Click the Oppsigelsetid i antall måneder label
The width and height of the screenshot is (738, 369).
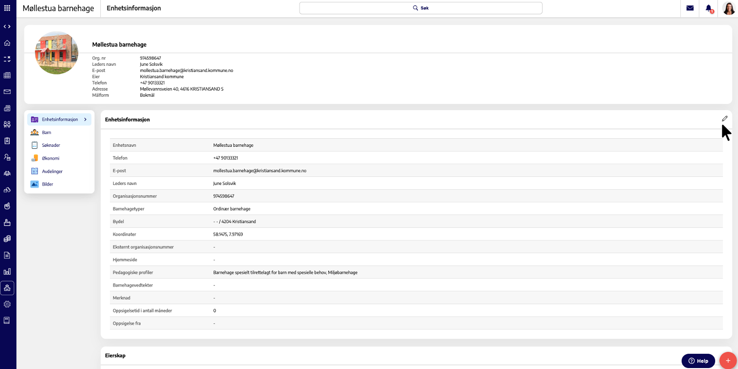point(142,311)
